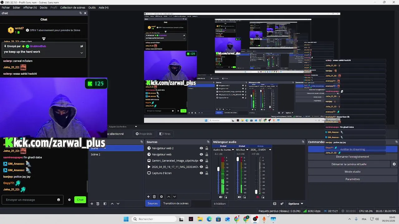Send message with green Chat button

click(x=80, y=200)
